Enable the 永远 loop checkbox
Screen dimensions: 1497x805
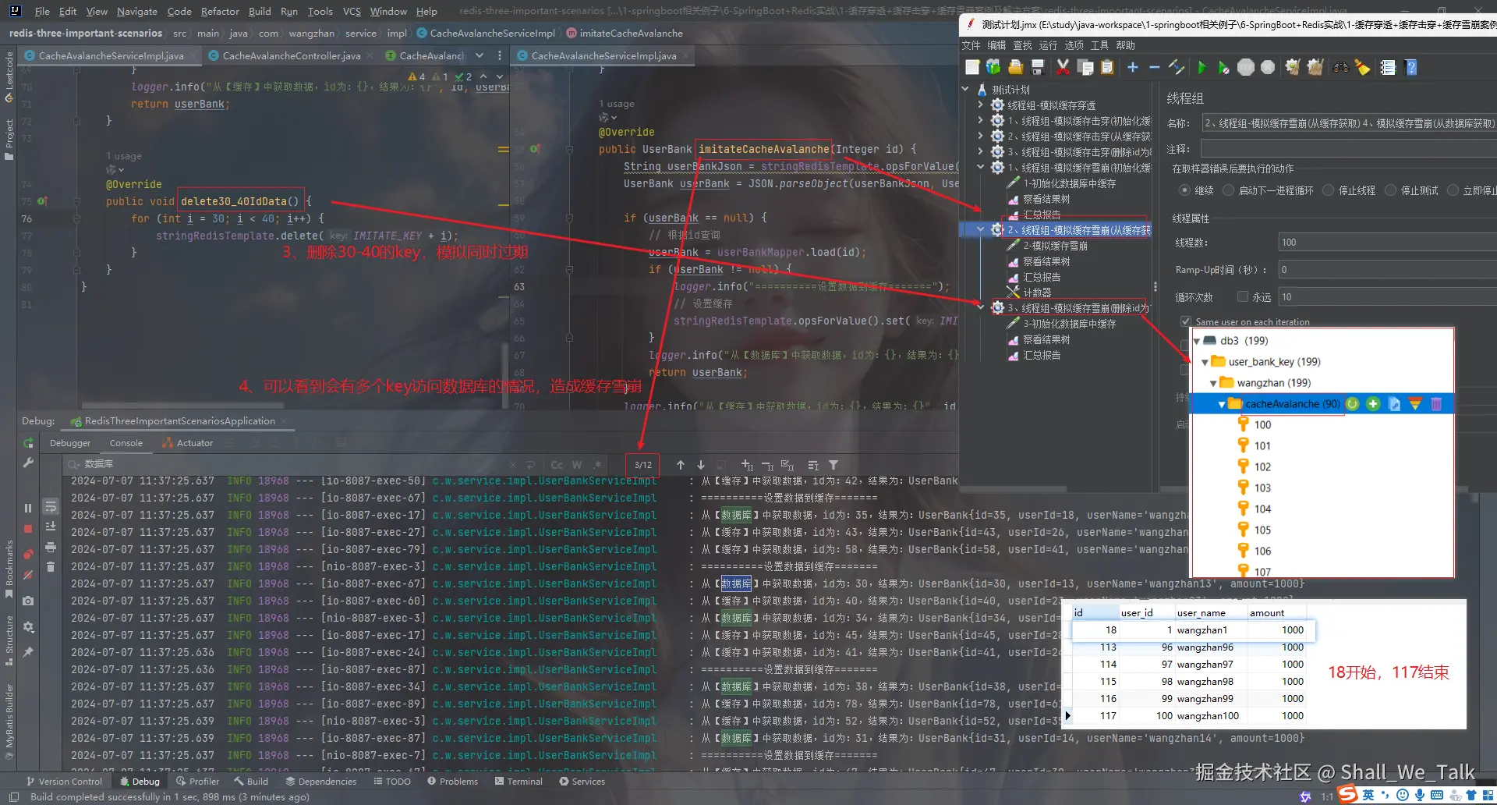coord(1244,296)
